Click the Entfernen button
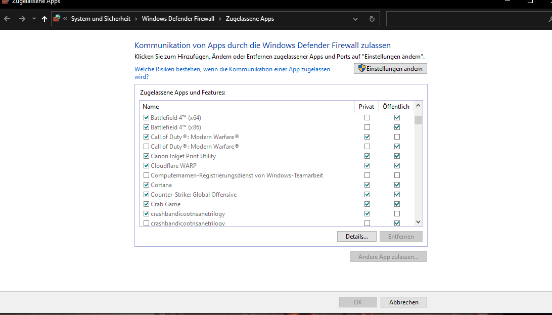The height and width of the screenshot is (315, 552). [401, 237]
